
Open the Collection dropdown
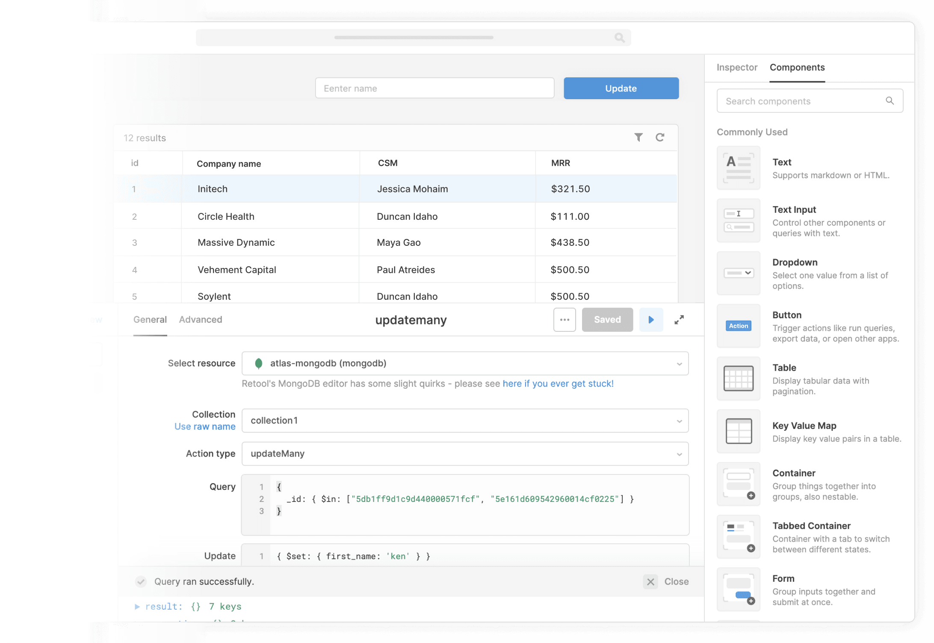pyautogui.click(x=679, y=420)
